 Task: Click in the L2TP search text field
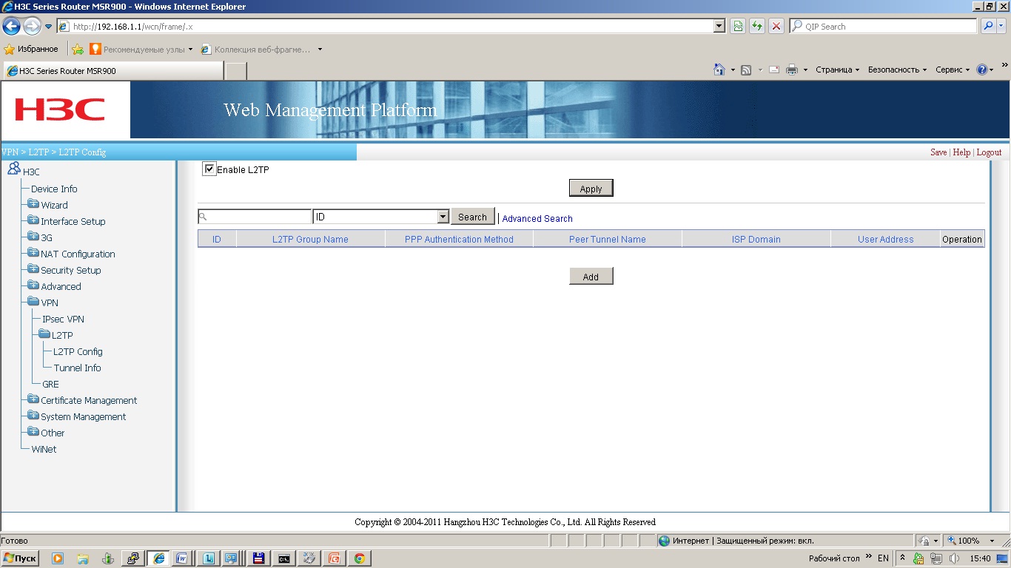point(255,217)
